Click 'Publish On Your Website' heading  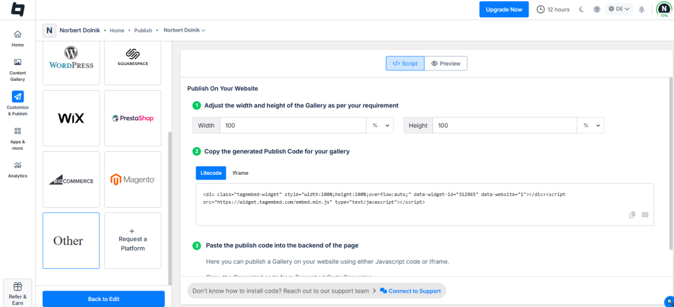tap(222, 89)
